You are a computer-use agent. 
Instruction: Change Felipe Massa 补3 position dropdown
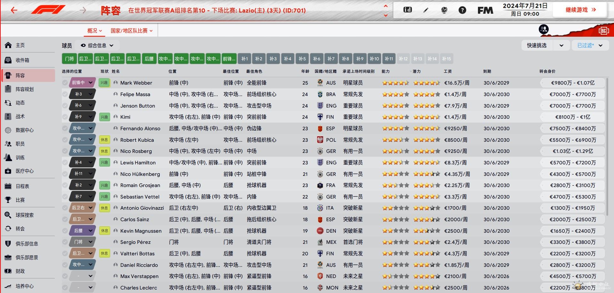point(83,94)
